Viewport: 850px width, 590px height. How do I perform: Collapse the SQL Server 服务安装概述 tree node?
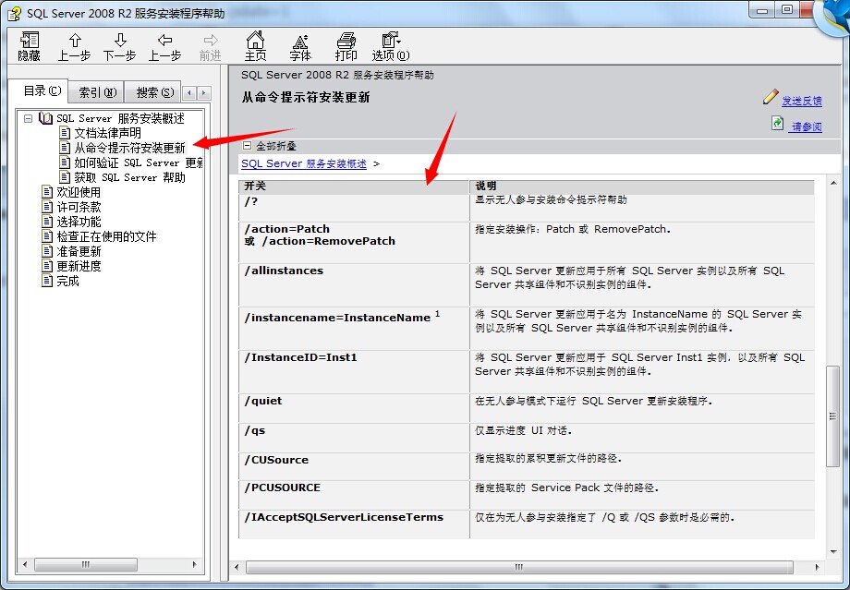[29, 118]
